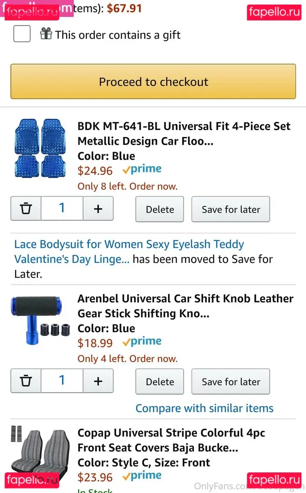Click the gift box icon
This screenshot has width=306, height=493.
point(46,34)
